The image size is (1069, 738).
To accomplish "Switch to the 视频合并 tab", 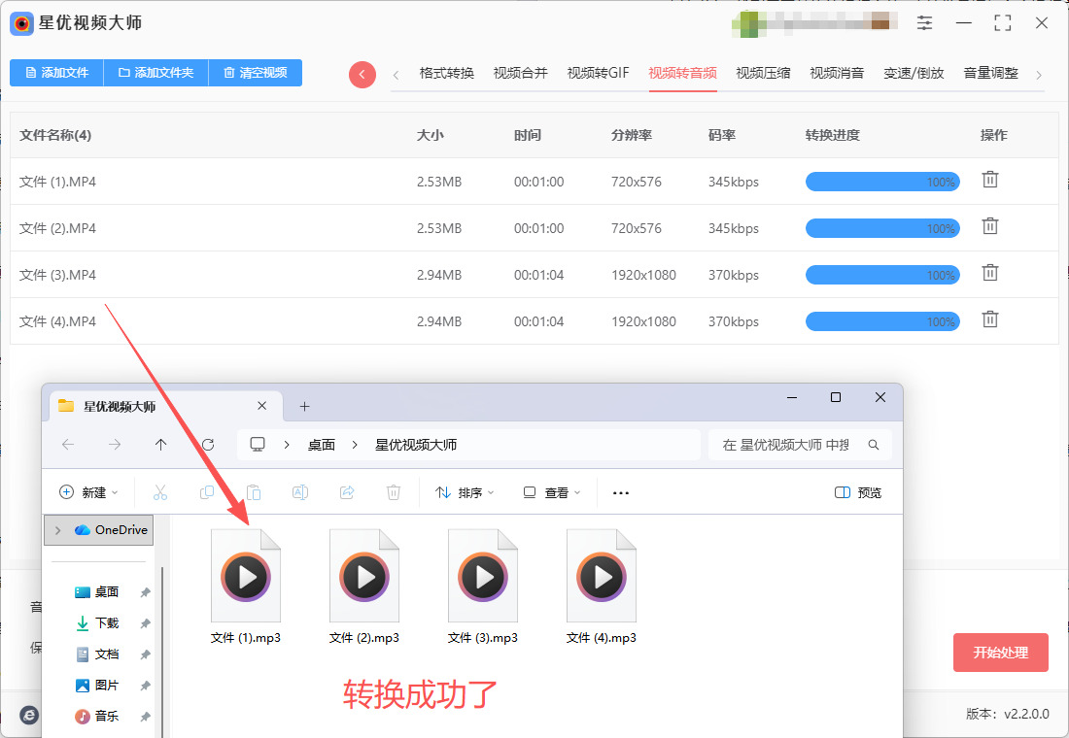I will click(520, 73).
